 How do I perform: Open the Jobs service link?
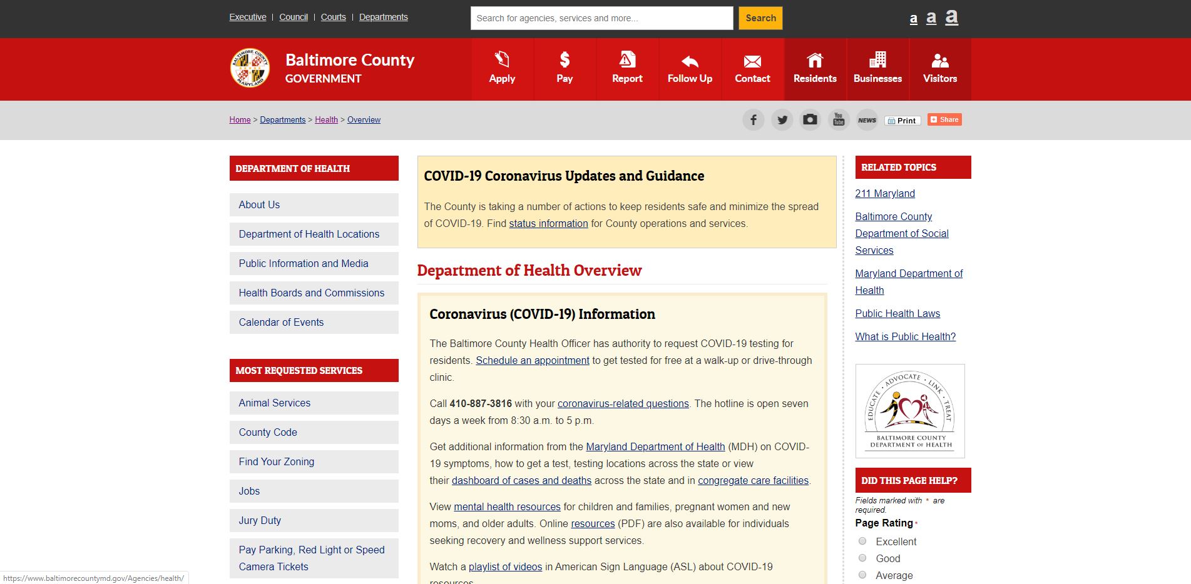click(314, 491)
